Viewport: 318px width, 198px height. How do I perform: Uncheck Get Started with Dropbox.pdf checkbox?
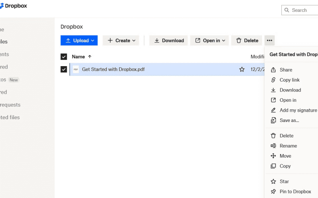point(64,69)
